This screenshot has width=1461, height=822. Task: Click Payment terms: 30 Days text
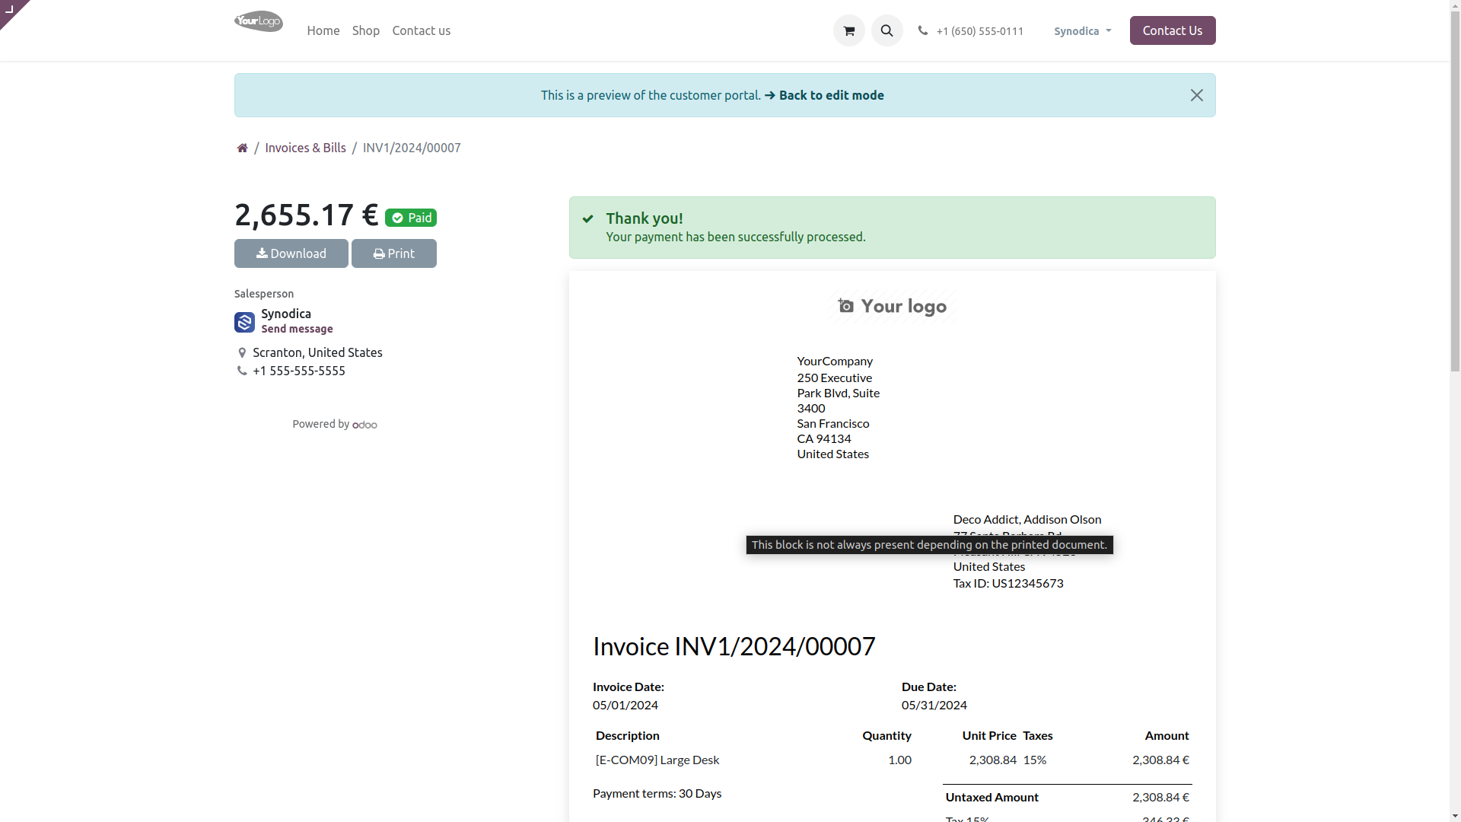click(x=657, y=793)
